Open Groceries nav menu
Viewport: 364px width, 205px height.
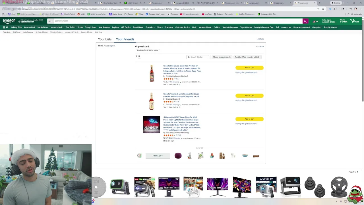[x=150, y=27]
